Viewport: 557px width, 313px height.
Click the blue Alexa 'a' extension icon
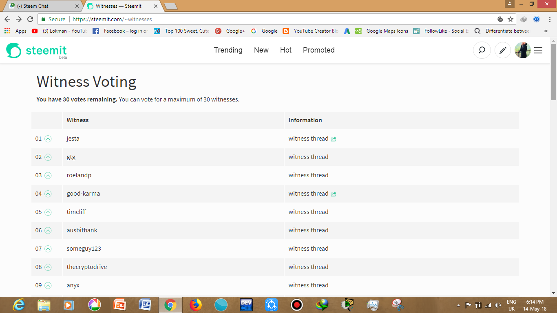(x=537, y=19)
